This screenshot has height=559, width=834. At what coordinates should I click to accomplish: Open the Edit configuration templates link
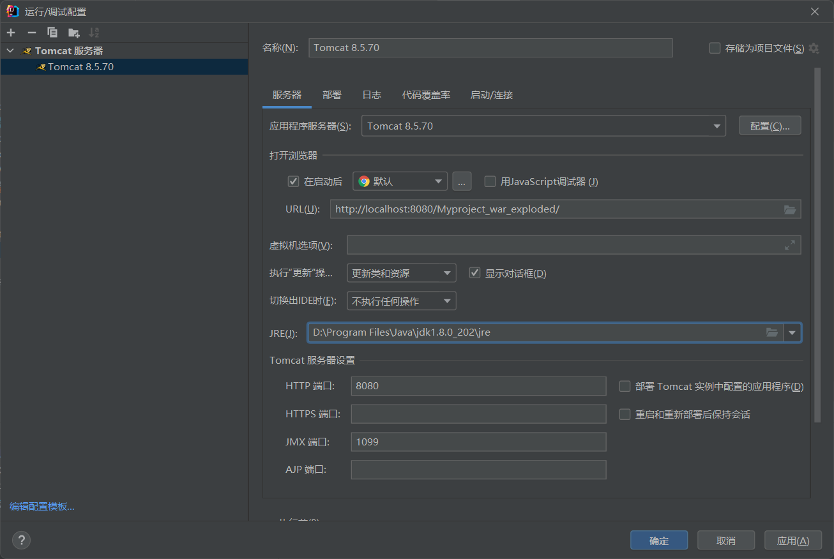42,506
